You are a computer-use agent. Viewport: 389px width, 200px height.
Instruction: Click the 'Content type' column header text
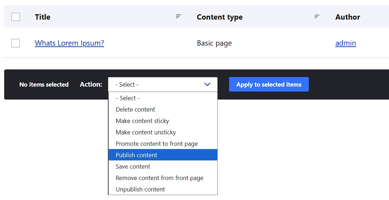tap(219, 17)
